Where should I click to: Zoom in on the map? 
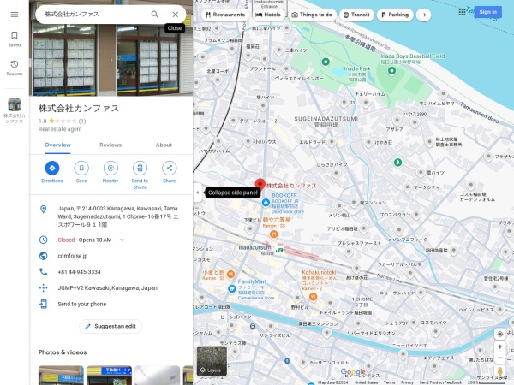[500, 347]
